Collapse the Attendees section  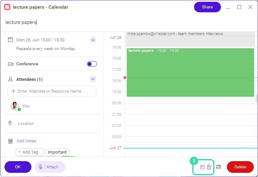[93, 79]
